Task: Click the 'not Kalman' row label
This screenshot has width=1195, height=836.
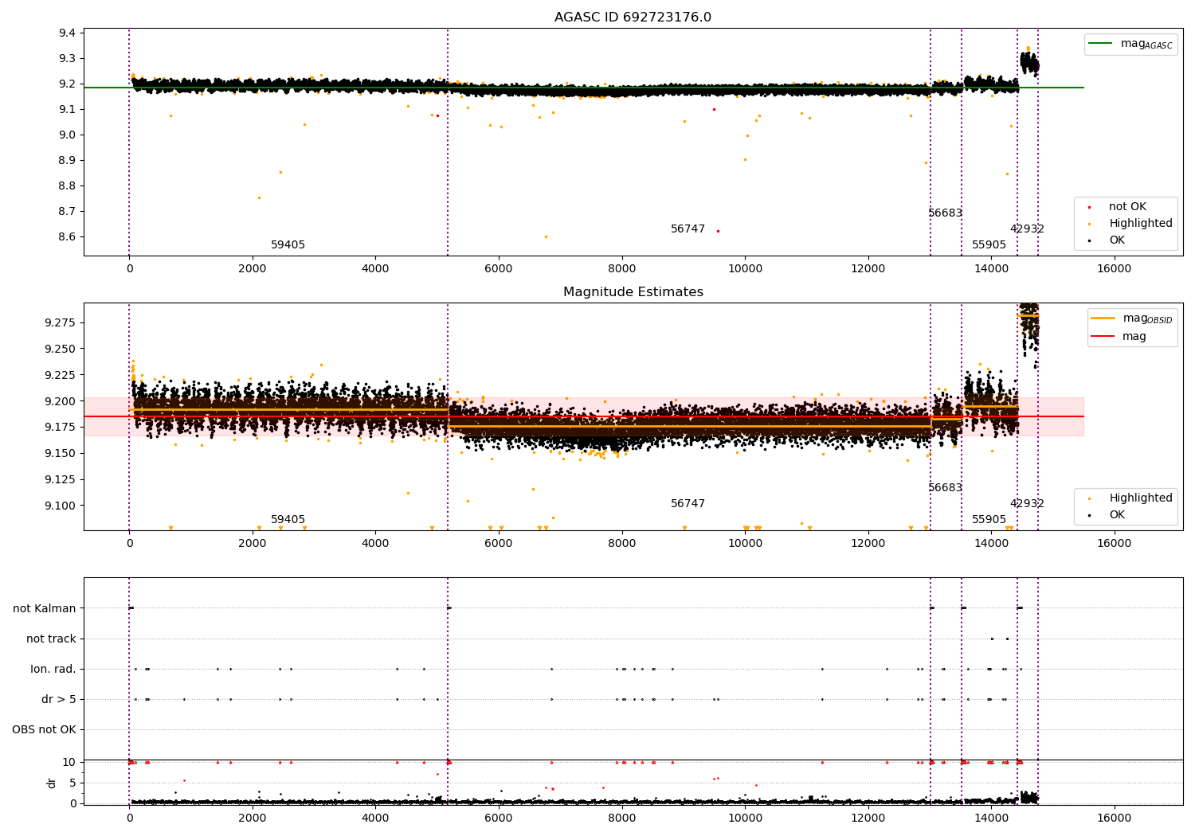Action: (45, 608)
